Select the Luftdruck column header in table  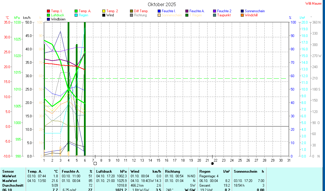tap(104, 171)
